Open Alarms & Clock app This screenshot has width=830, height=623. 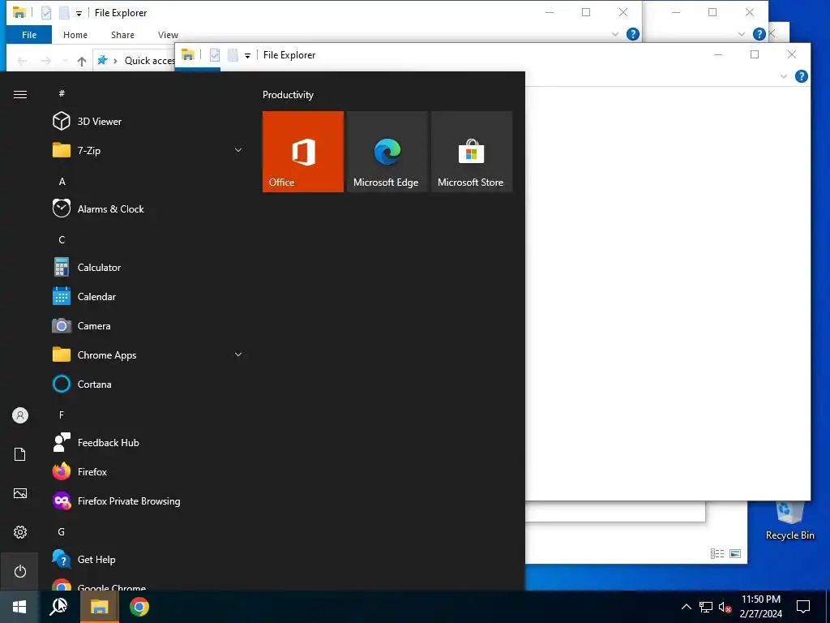[148, 208]
